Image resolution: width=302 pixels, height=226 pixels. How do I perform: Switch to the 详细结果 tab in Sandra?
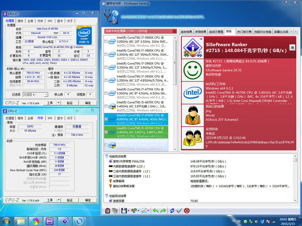pyautogui.click(x=201, y=32)
